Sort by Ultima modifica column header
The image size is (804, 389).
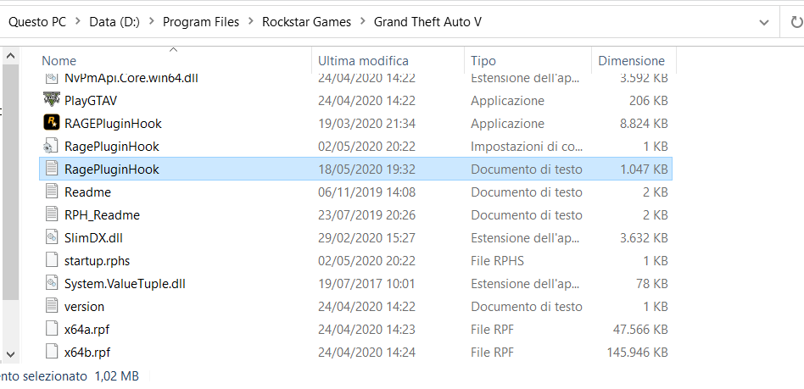point(363,61)
